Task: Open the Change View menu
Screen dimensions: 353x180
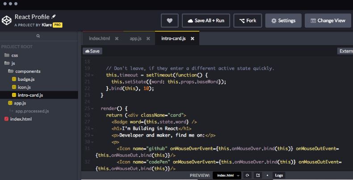Action: [328, 21]
